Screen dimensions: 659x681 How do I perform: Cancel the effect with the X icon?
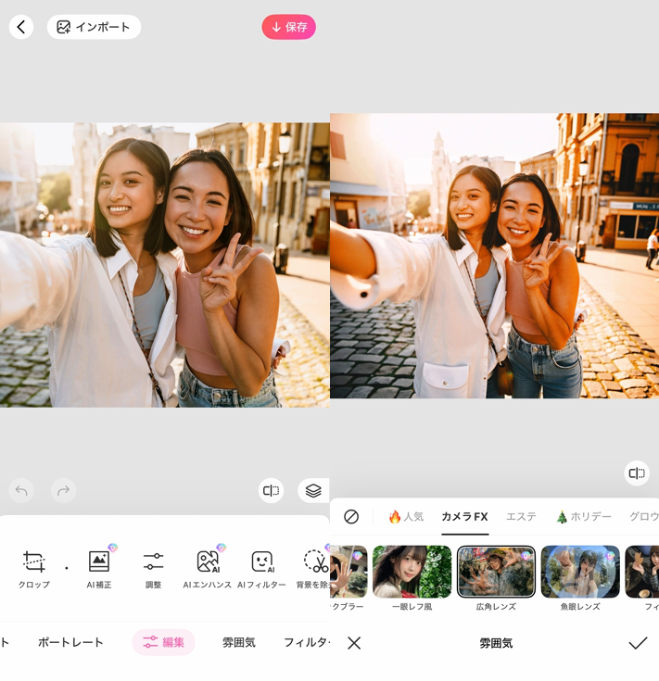pyautogui.click(x=354, y=643)
